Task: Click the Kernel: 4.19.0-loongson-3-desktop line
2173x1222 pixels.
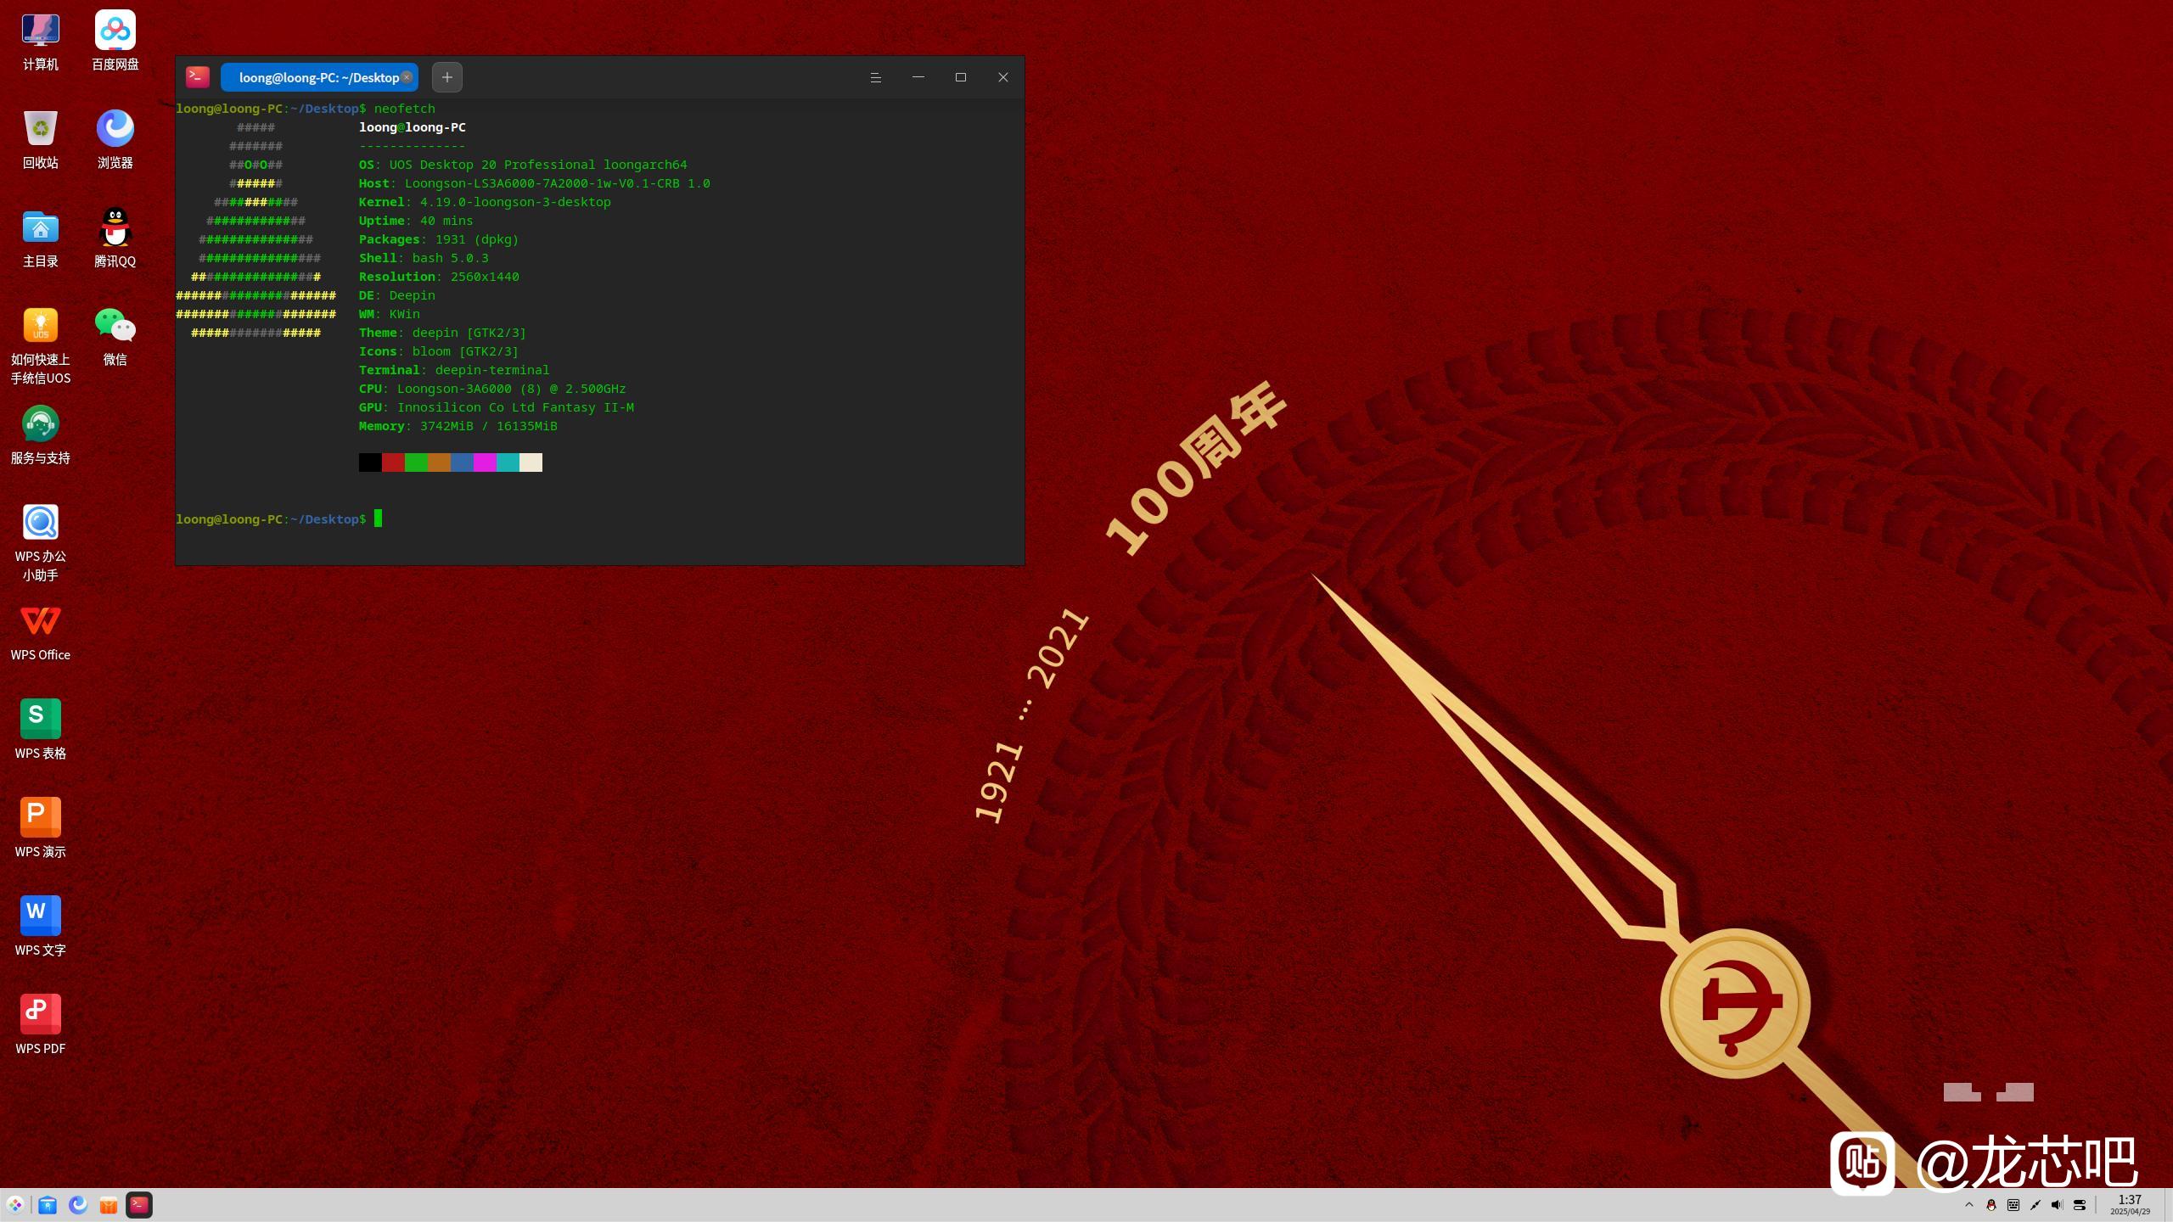Action: point(485,202)
